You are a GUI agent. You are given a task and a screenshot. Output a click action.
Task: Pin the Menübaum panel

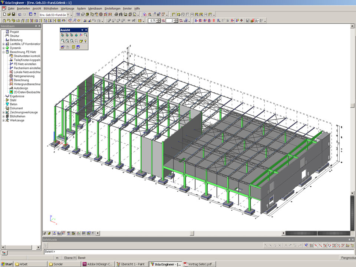coord(36,26)
